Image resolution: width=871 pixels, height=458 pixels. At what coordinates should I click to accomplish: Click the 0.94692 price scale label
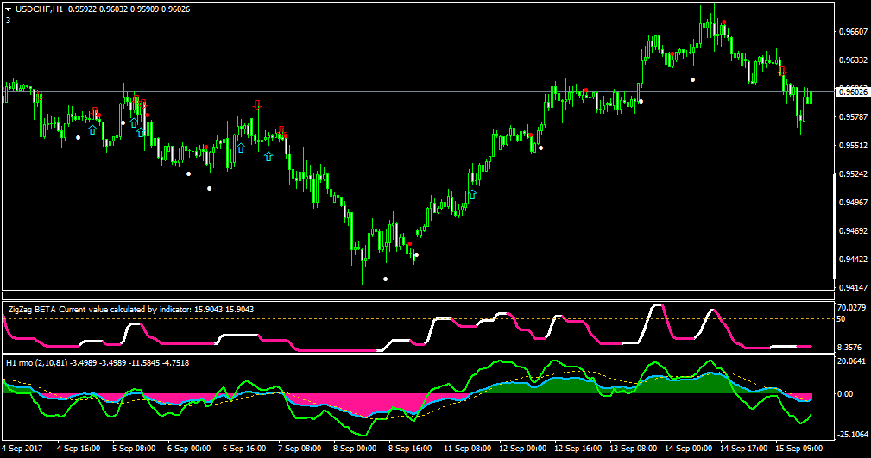click(853, 231)
